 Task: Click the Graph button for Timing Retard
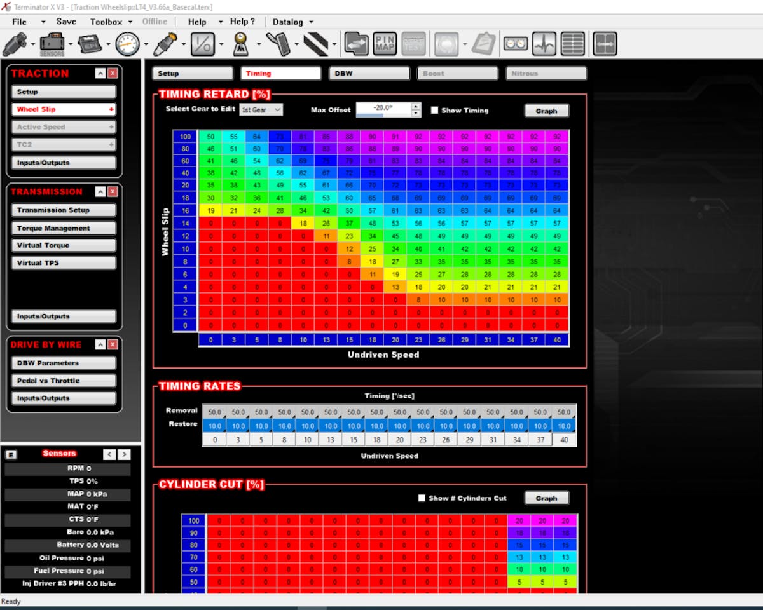pyautogui.click(x=546, y=110)
